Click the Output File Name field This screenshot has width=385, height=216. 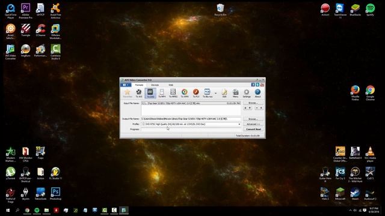pos(191,119)
